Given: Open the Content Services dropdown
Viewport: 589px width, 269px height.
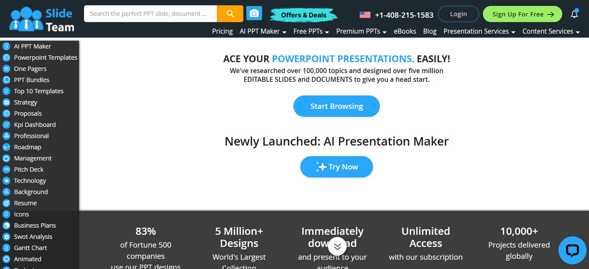Looking at the screenshot, I should click(551, 31).
